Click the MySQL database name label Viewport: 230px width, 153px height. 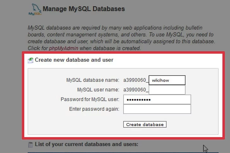93,80
